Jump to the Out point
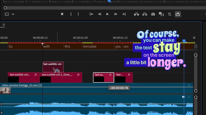 tap(124, 14)
